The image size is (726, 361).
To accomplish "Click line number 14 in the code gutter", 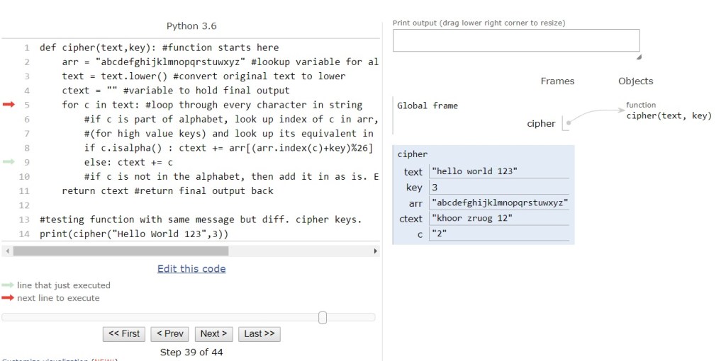I will 25,234.
